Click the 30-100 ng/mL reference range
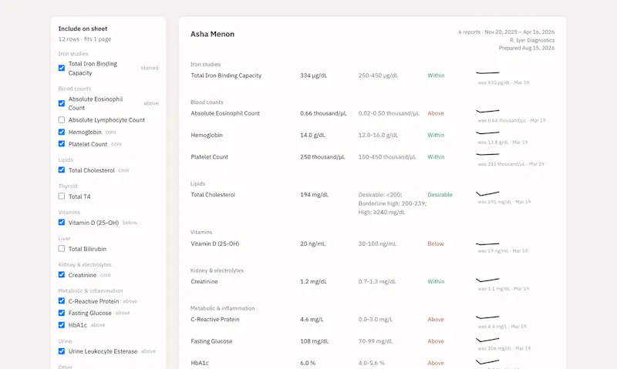This screenshot has height=369, width=617. 377,243
